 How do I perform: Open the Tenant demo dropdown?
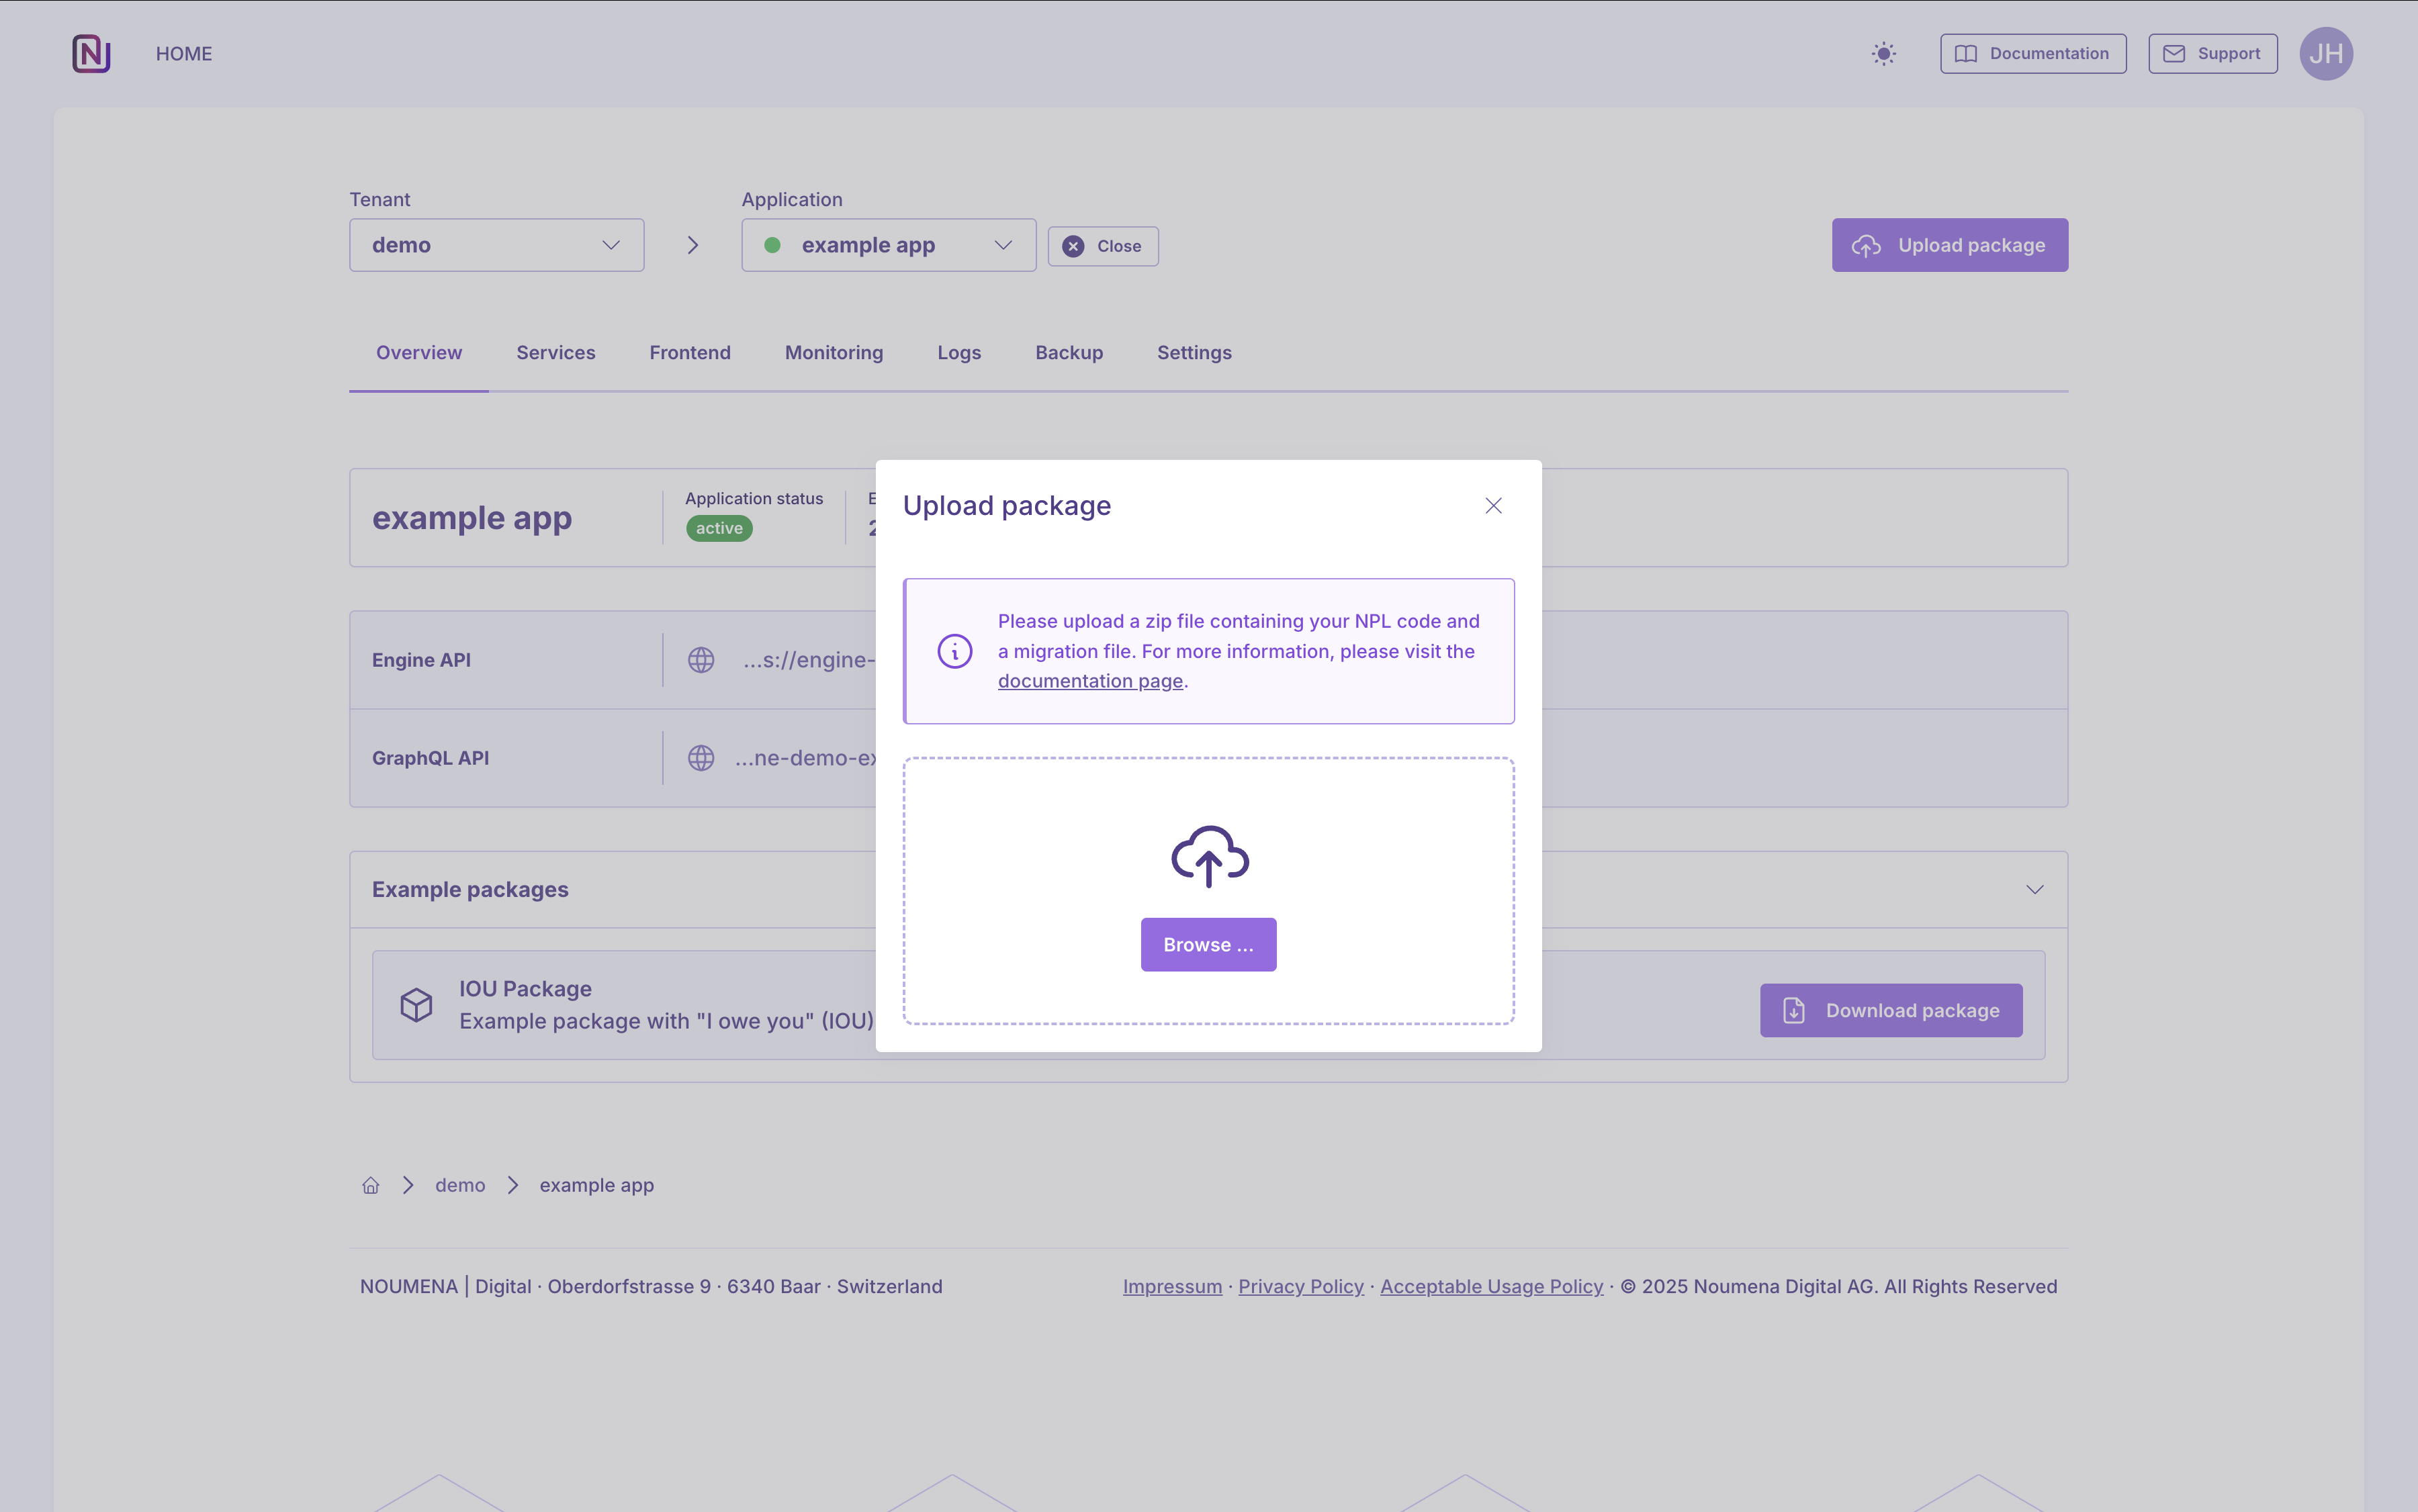496,245
